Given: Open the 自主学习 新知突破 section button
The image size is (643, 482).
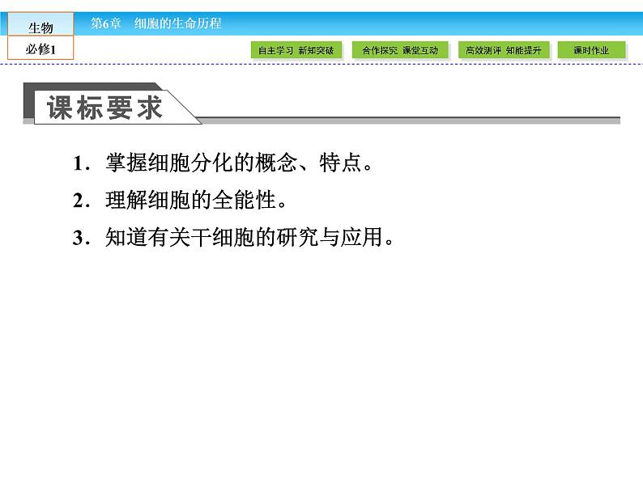Looking at the screenshot, I should (x=296, y=50).
